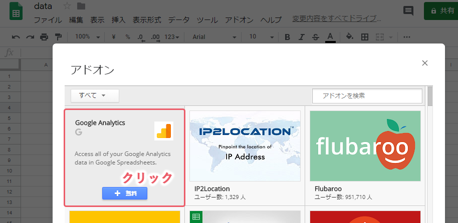Open the 編集 menu

coord(76,20)
